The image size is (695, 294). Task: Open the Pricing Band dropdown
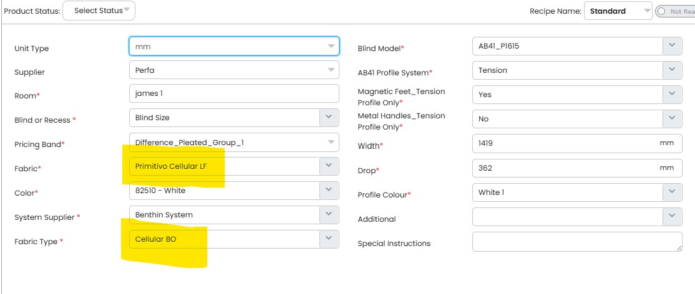tap(234, 142)
